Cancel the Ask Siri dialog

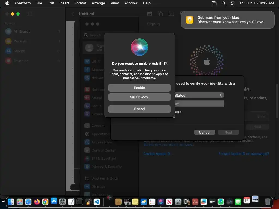[x=139, y=109]
